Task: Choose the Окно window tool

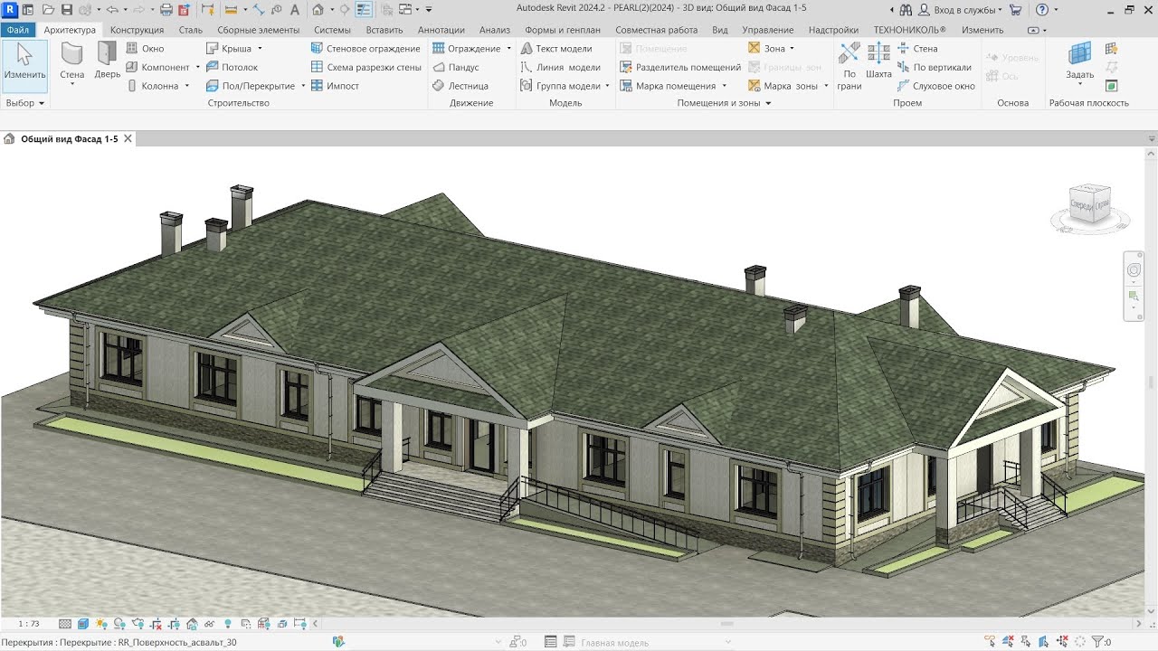Action: click(145, 48)
